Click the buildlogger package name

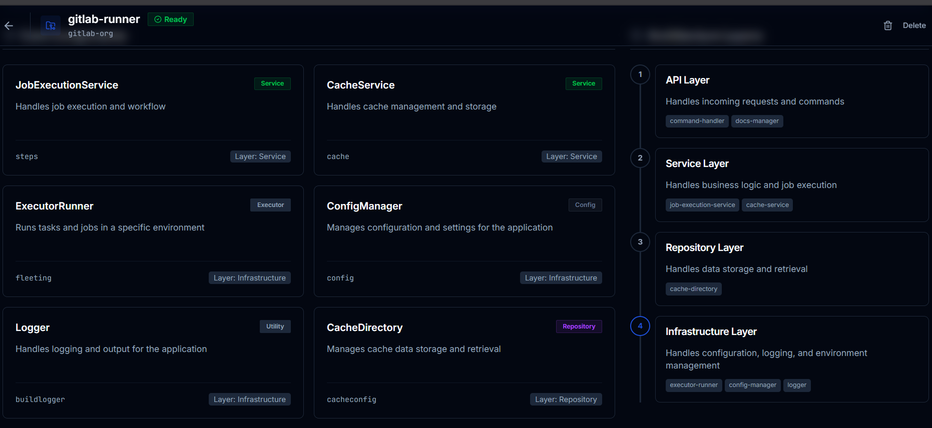(x=40, y=399)
